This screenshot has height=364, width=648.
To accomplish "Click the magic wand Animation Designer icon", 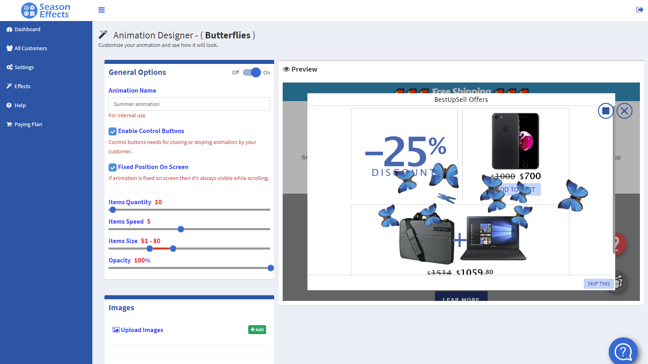I will coord(103,35).
